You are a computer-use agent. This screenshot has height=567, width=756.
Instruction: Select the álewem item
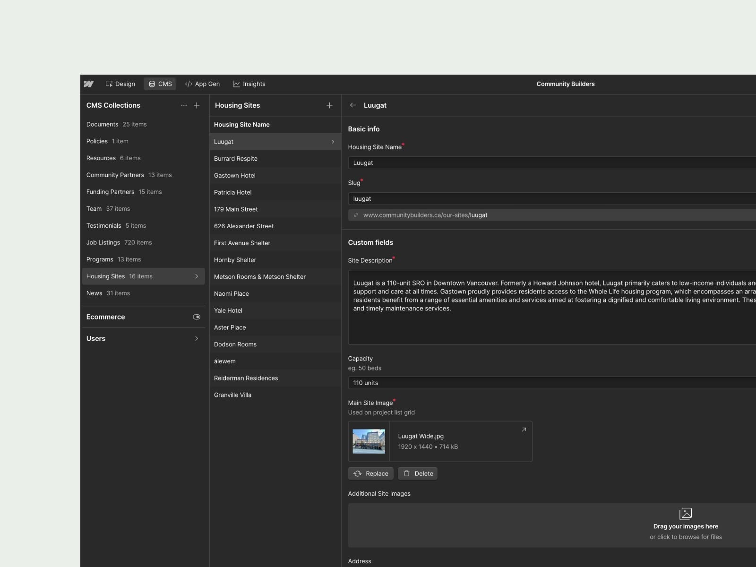275,361
